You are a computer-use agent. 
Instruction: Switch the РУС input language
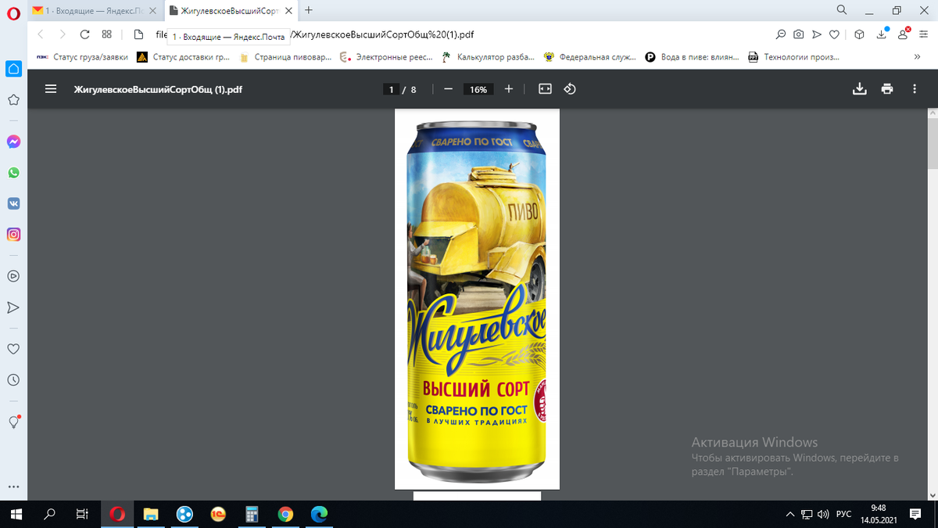[843, 514]
